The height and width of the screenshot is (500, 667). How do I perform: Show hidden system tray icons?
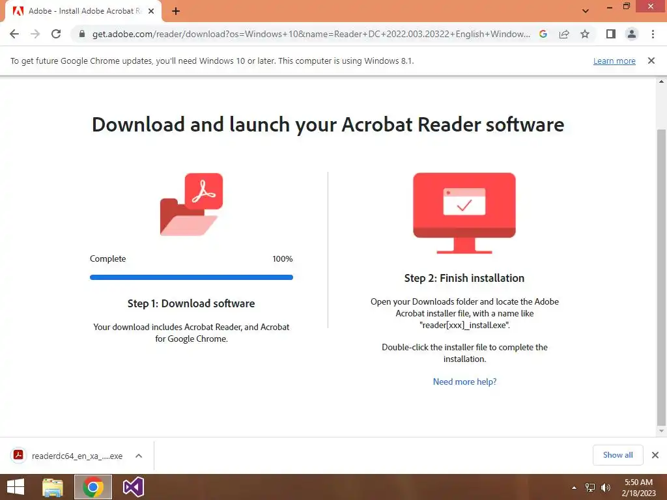point(574,487)
